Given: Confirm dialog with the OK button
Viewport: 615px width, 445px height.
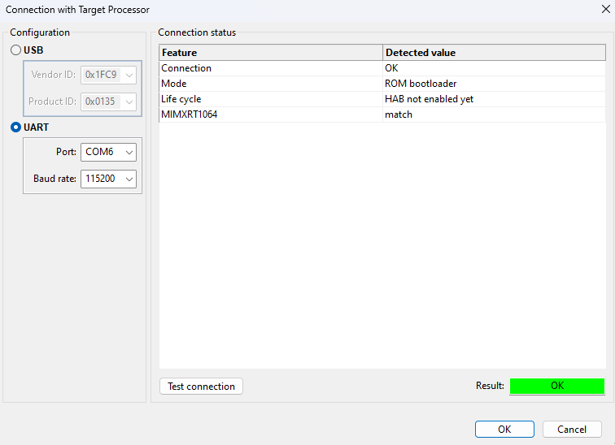Looking at the screenshot, I should 504,429.
